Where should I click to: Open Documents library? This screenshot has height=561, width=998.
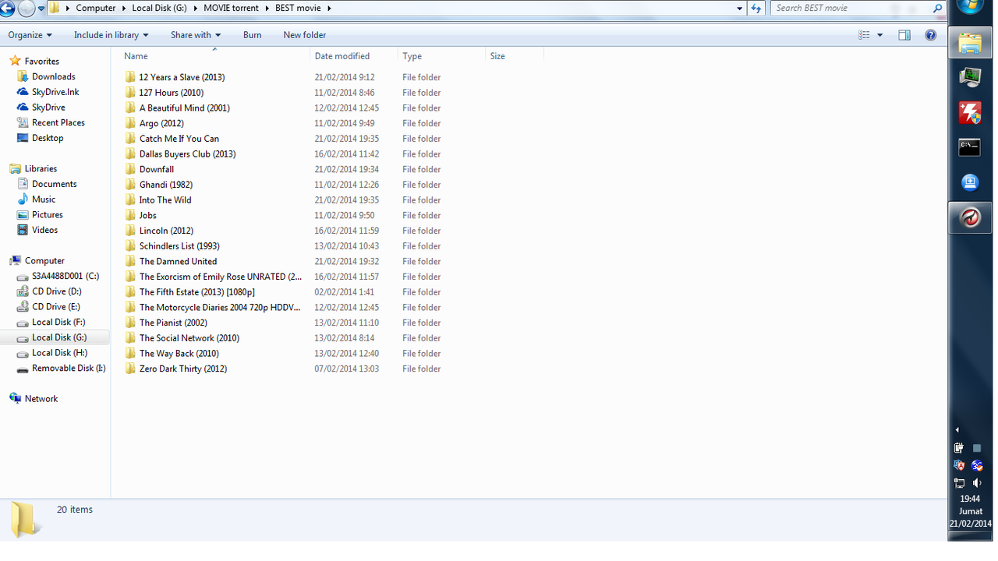point(54,184)
